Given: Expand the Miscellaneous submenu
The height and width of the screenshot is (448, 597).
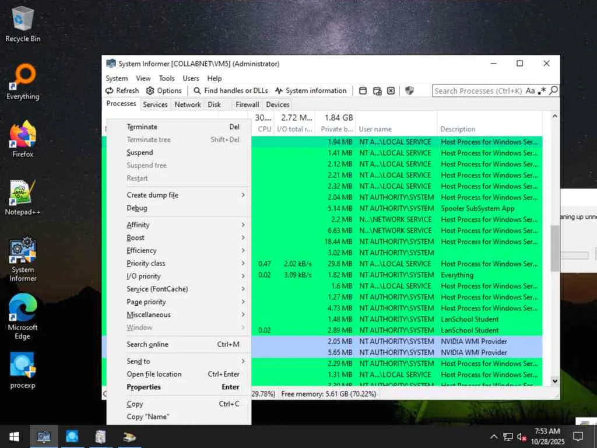Looking at the screenshot, I should coord(179,314).
